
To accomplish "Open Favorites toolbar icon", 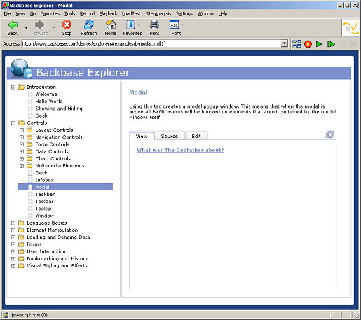I will coord(130,25).
